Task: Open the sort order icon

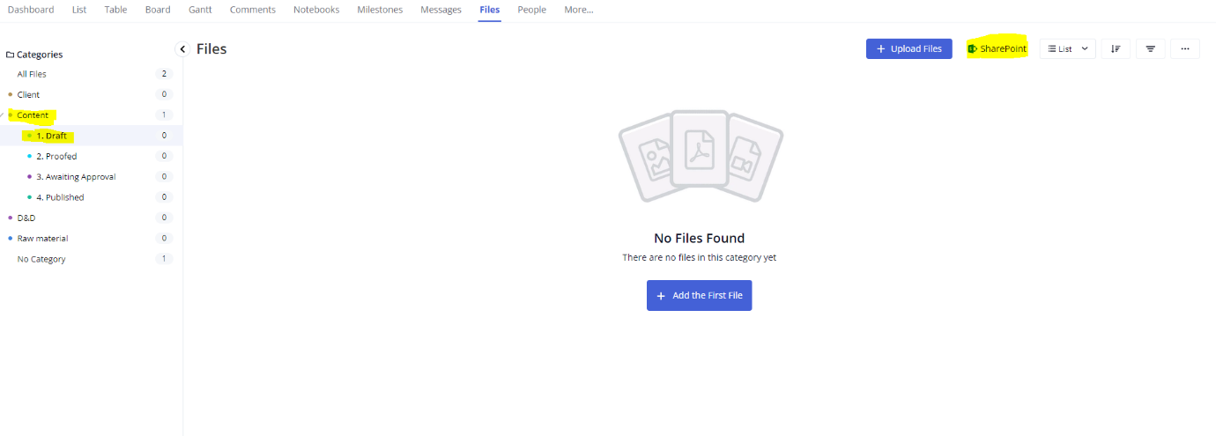Action: [x=1116, y=49]
